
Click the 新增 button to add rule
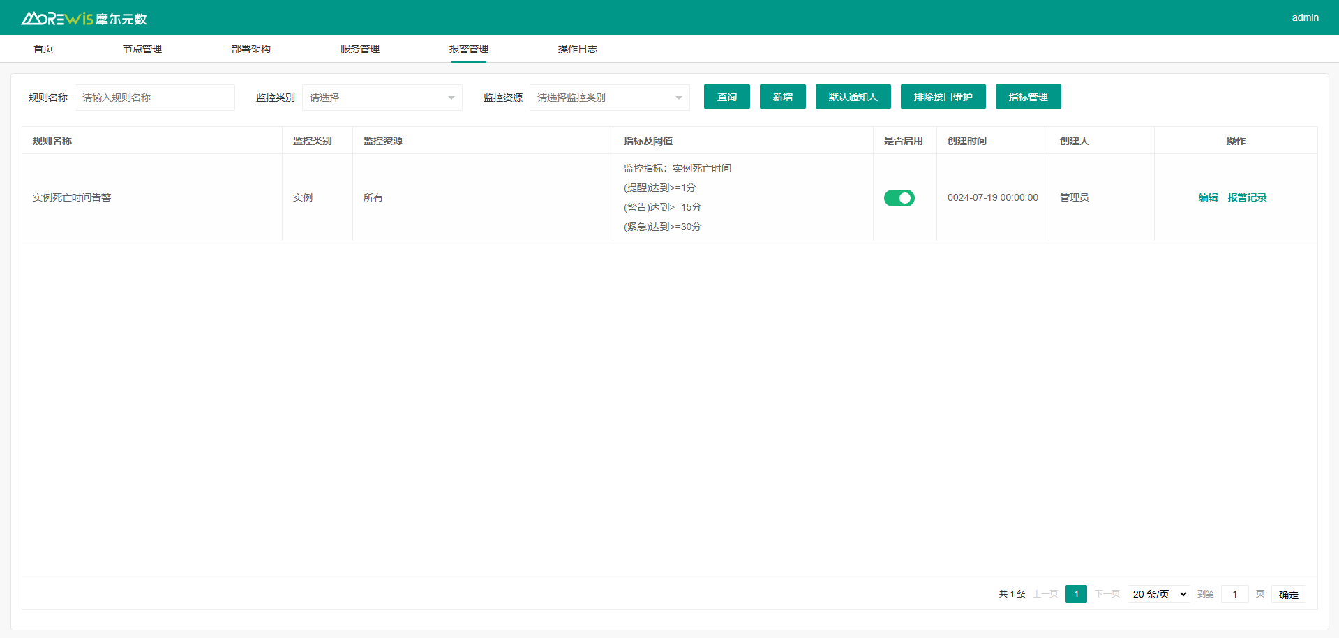point(782,96)
